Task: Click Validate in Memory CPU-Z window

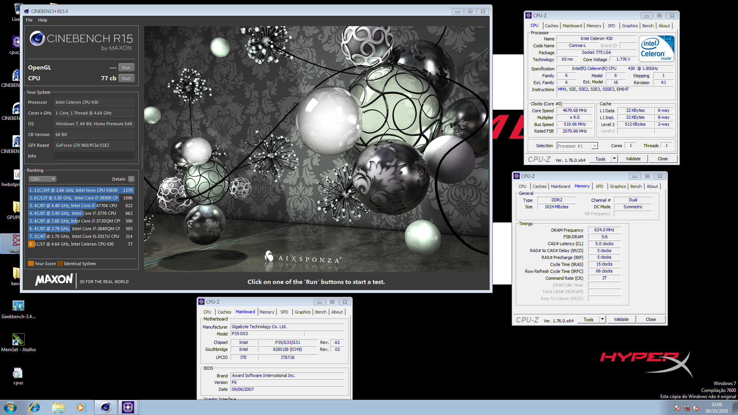Action: 621,319
